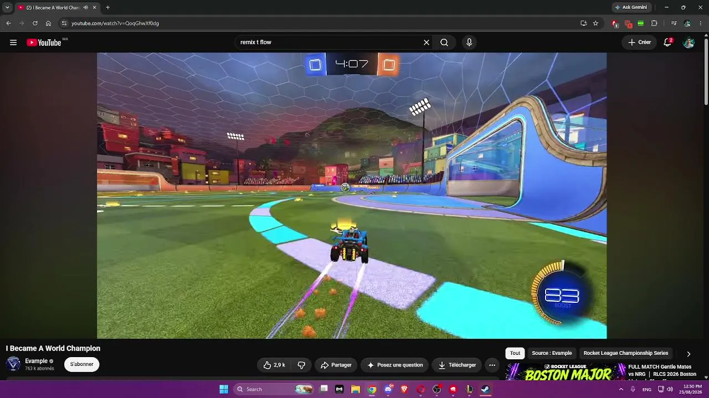Open the YouTube account avatar menu
This screenshot has width=709, height=398.
[x=689, y=43]
